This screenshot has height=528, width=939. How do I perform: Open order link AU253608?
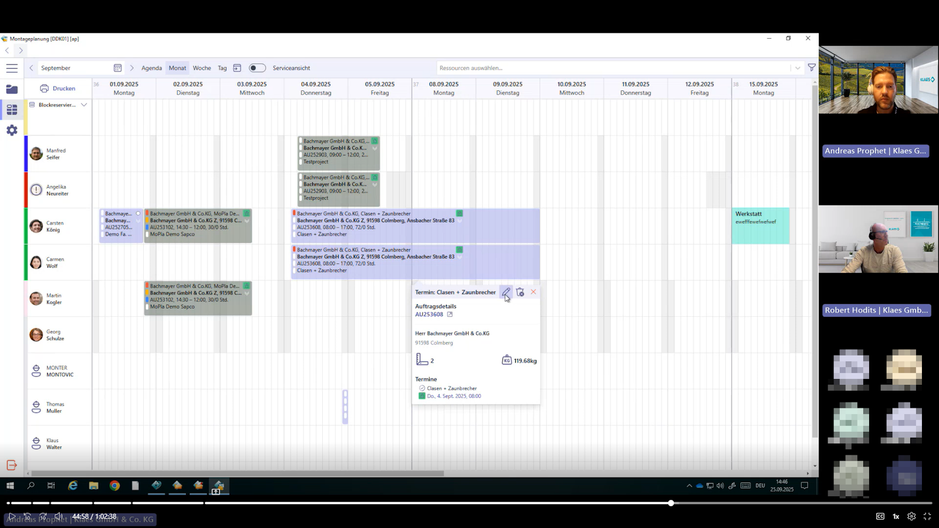click(429, 314)
